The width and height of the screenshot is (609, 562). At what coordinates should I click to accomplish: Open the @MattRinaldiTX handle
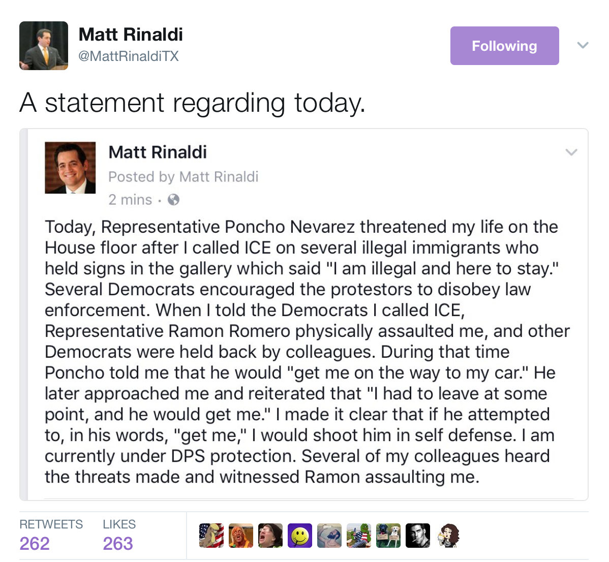tap(129, 56)
